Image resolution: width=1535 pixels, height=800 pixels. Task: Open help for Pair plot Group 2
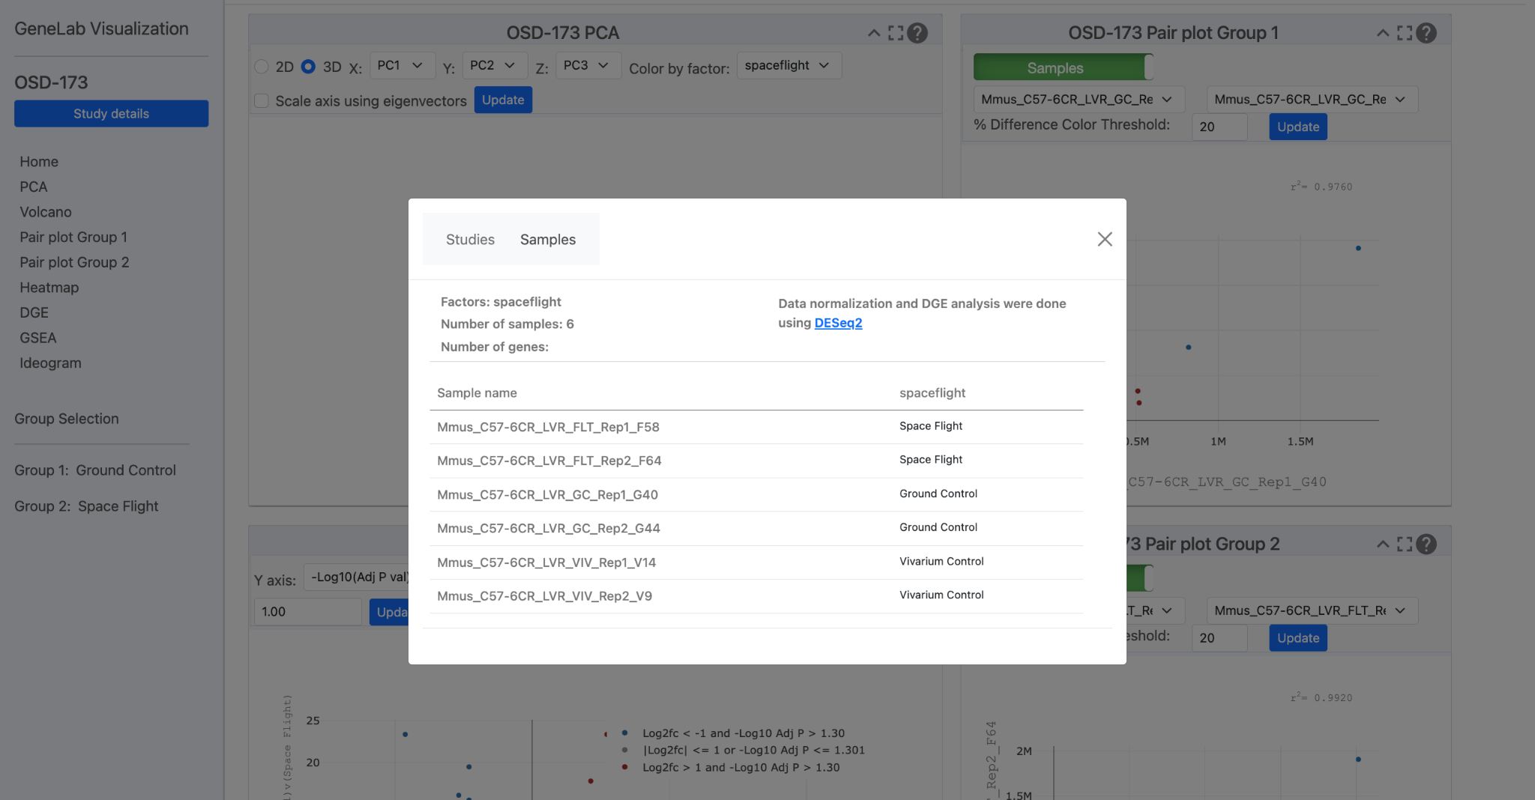coord(1426,545)
